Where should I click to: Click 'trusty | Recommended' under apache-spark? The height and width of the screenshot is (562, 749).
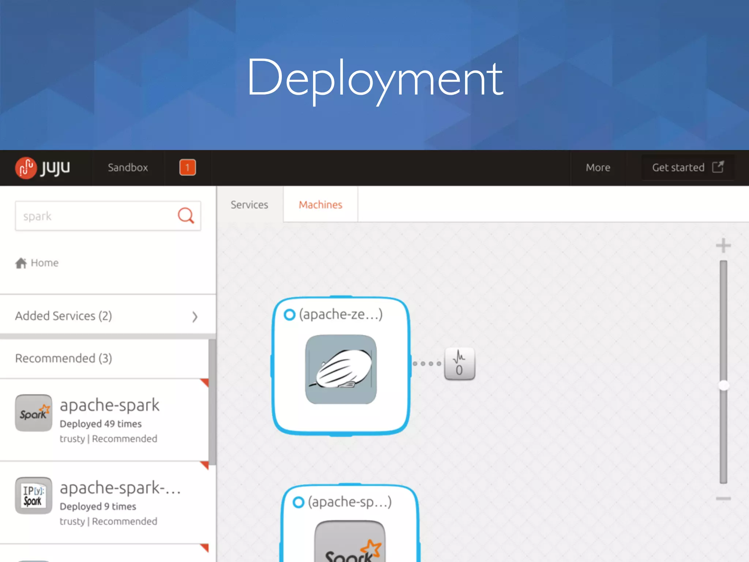pyautogui.click(x=109, y=439)
